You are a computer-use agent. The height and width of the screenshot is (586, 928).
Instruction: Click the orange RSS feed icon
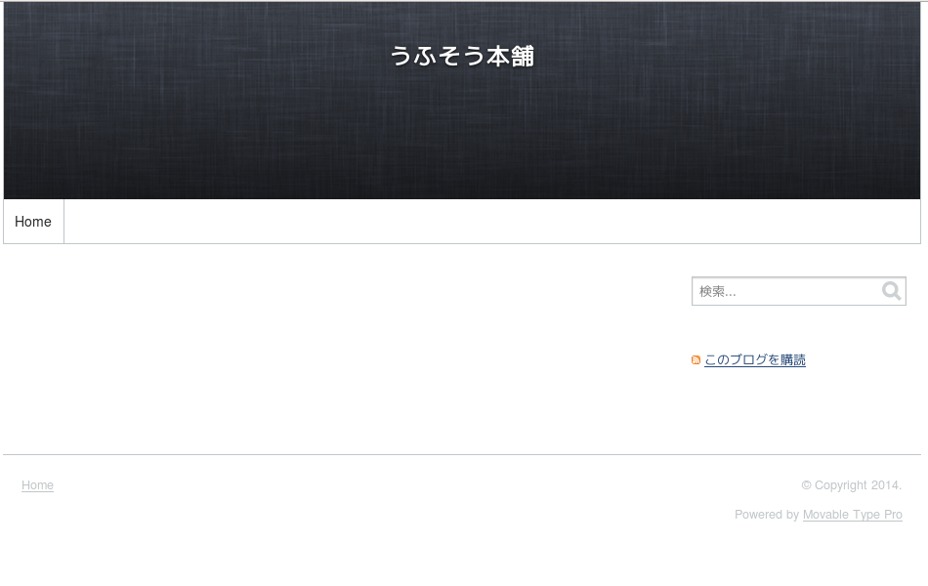point(696,360)
